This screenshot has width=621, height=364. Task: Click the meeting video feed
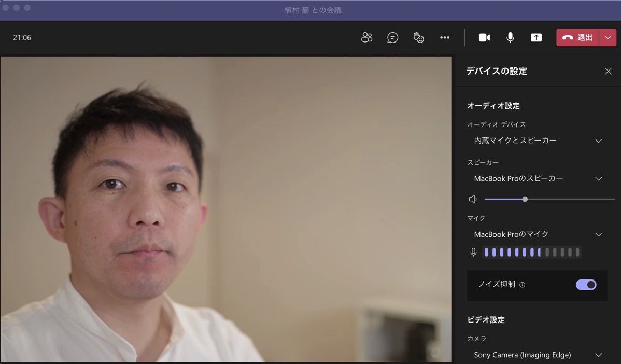225,209
